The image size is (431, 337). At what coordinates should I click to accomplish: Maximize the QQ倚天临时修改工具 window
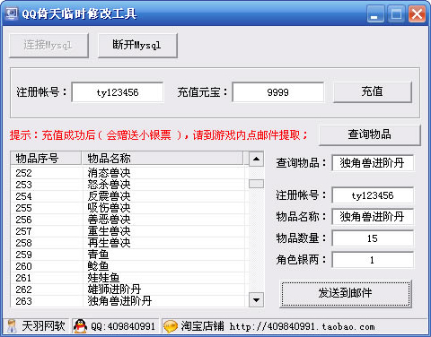[x=396, y=14]
